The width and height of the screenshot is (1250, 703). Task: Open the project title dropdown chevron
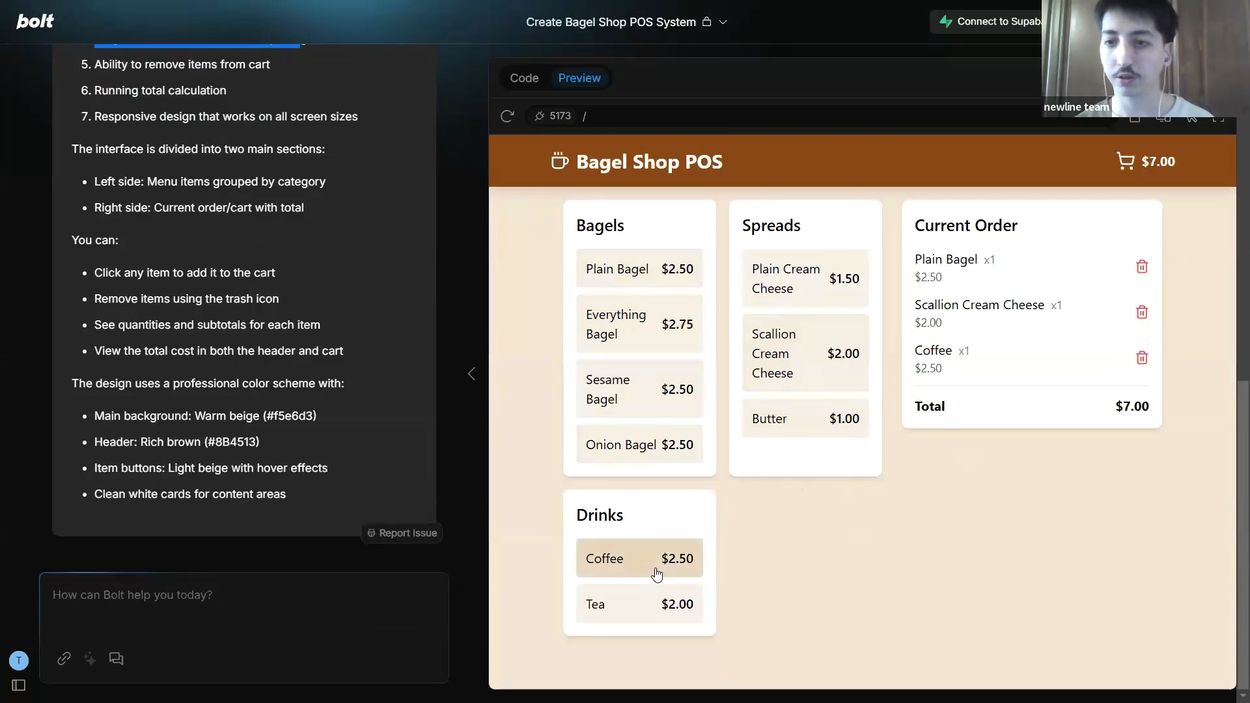(x=723, y=22)
